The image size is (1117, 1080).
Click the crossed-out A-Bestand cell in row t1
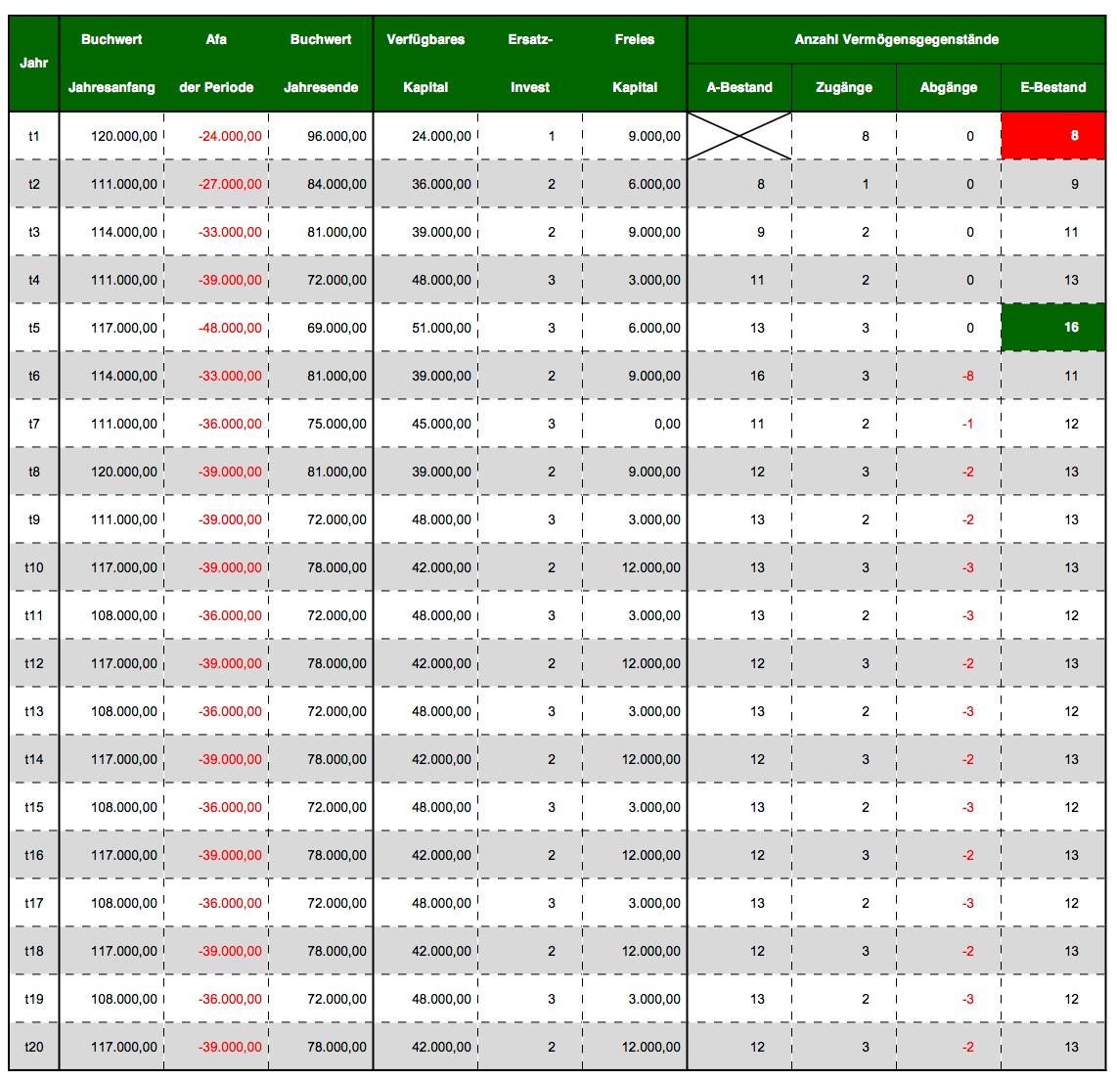tap(739, 136)
